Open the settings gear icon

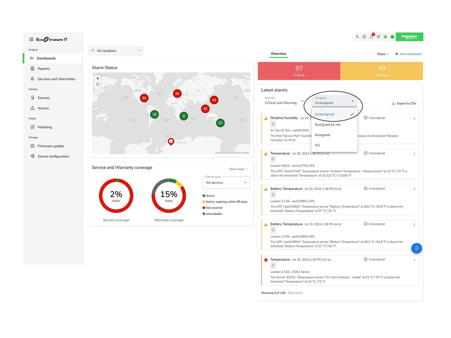385,37
